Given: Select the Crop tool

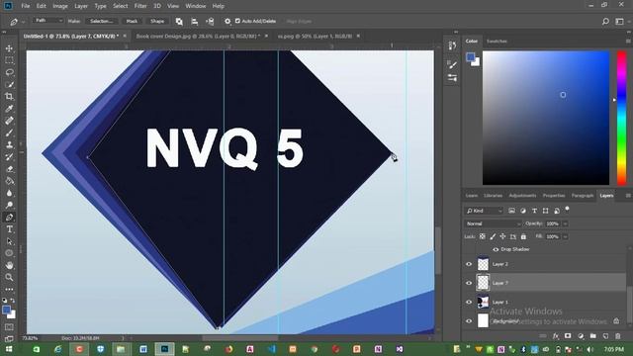Looking at the screenshot, I should 9,97.
